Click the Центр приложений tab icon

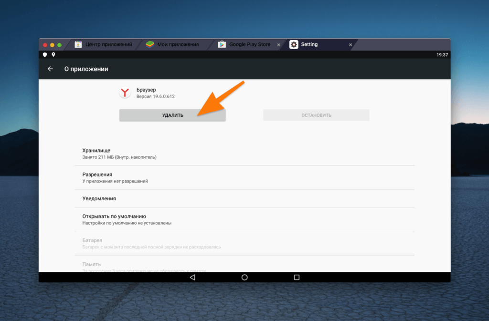pos(78,44)
